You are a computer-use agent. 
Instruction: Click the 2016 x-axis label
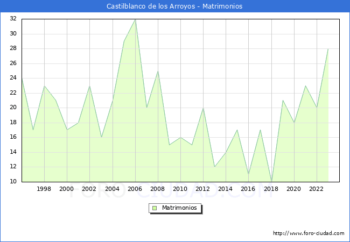[x=249, y=189]
